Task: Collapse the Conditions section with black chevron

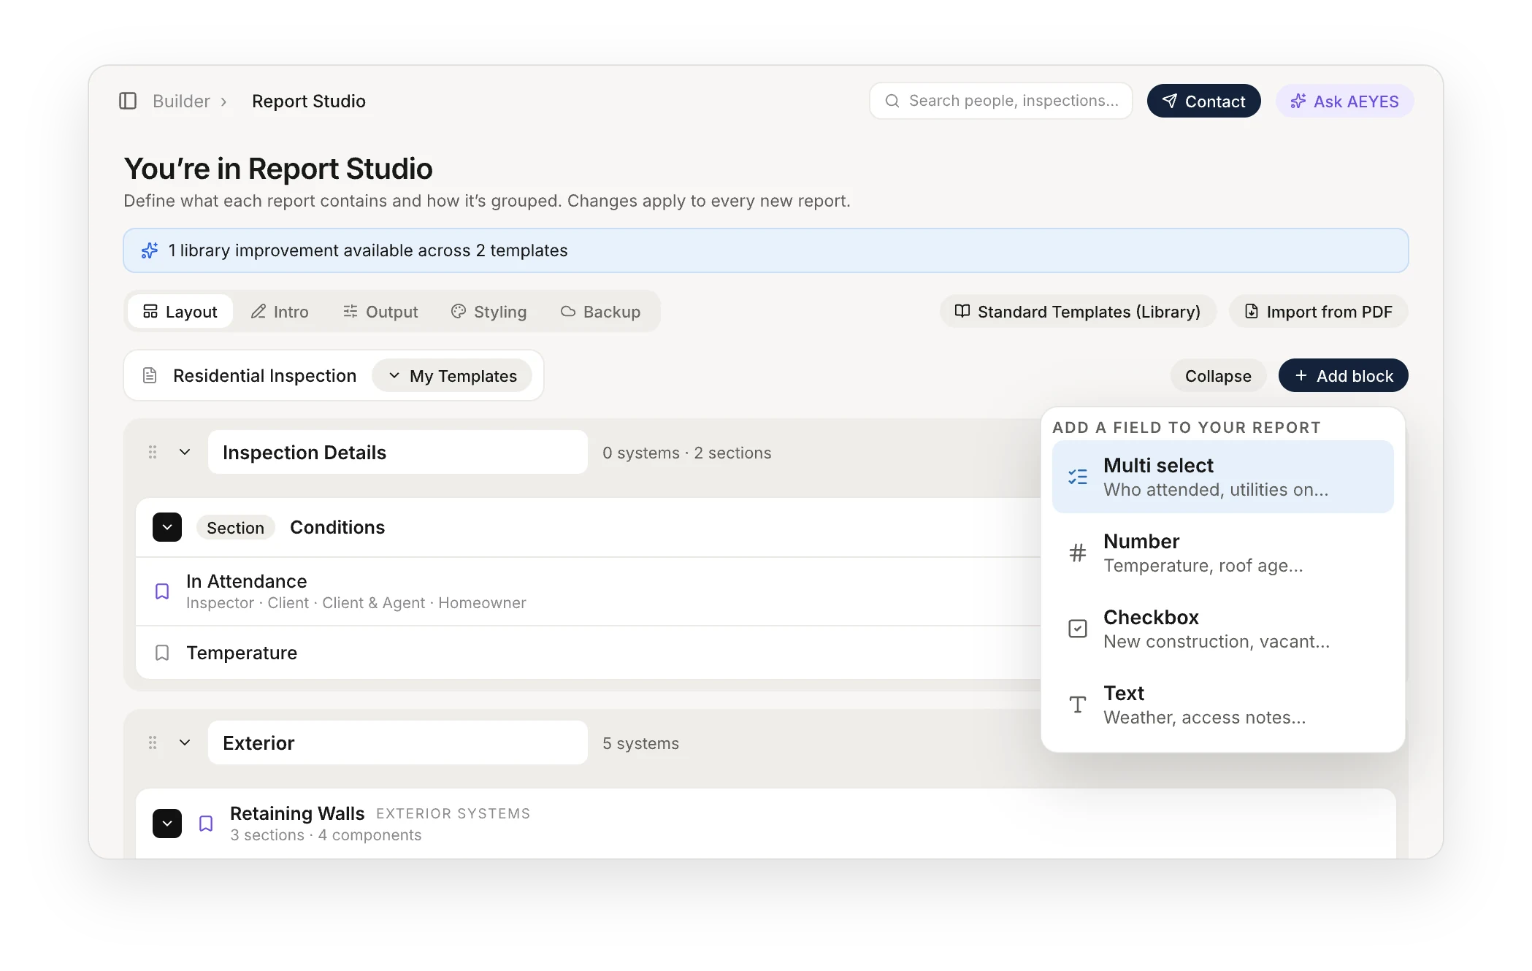Action: pyautogui.click(x=167, y=527)
